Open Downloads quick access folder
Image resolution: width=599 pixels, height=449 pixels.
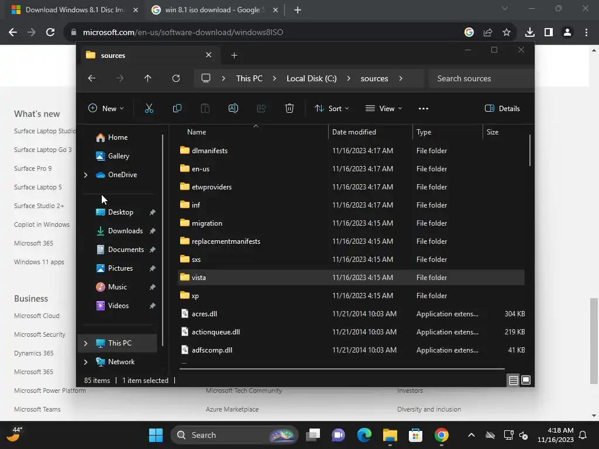tap(125, 231)
